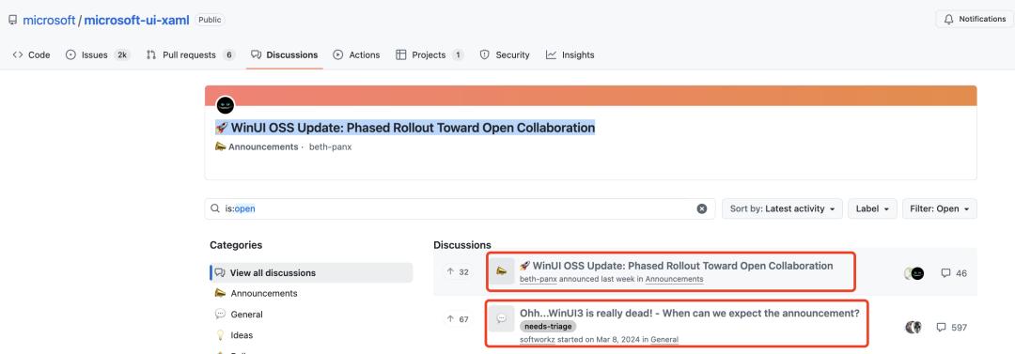The height and width of the screenshot is (354, 1015).
Task: Open the microsoft-ui-xaml repository link
Action: click(x=136, y=20)
